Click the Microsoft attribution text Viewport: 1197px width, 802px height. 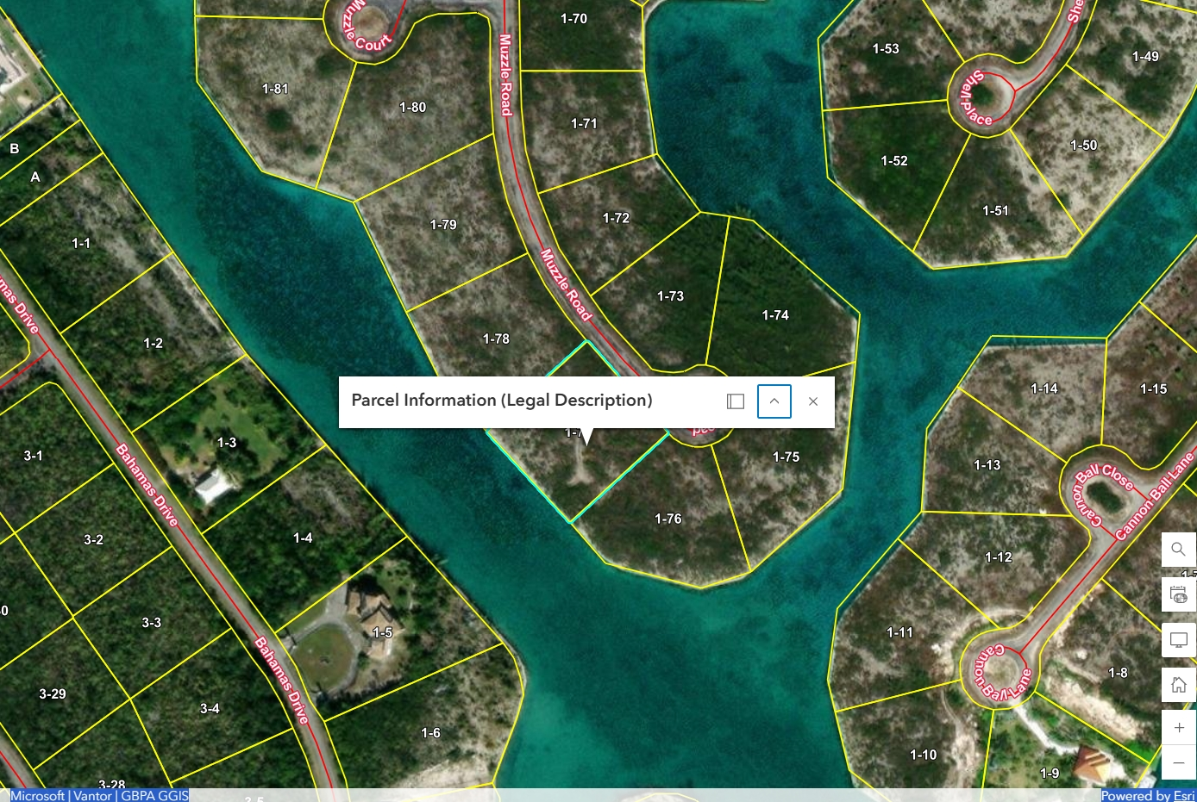point(37,795)
